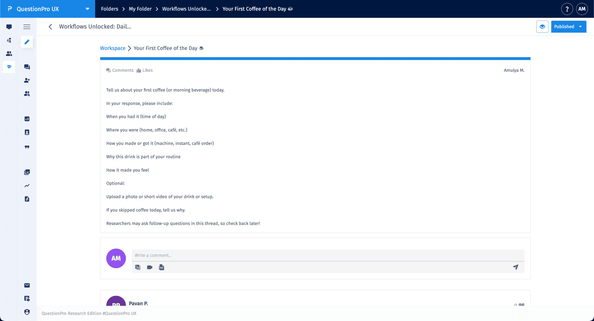Send the comment using the paper plane icon
This screenshot has height=321, width=594.
coord(515,267)
